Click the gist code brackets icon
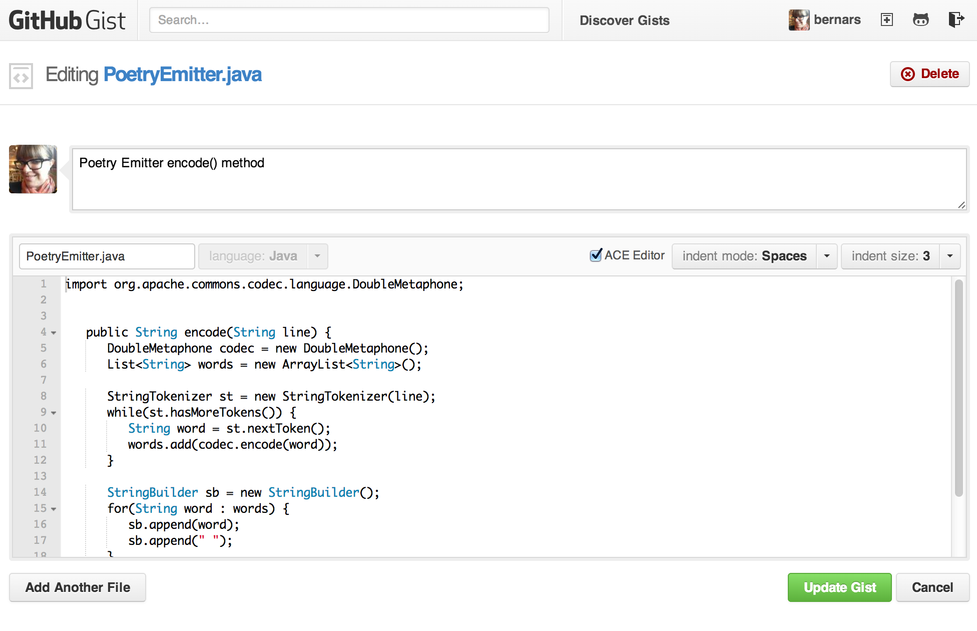The image size is (977, 631). coord(21,77)
